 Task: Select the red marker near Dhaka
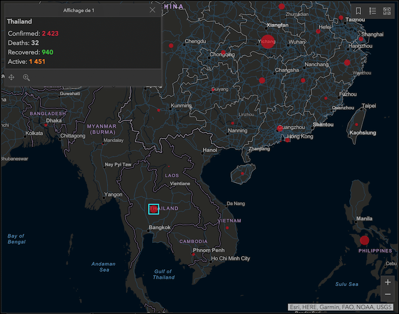[46, 125]
